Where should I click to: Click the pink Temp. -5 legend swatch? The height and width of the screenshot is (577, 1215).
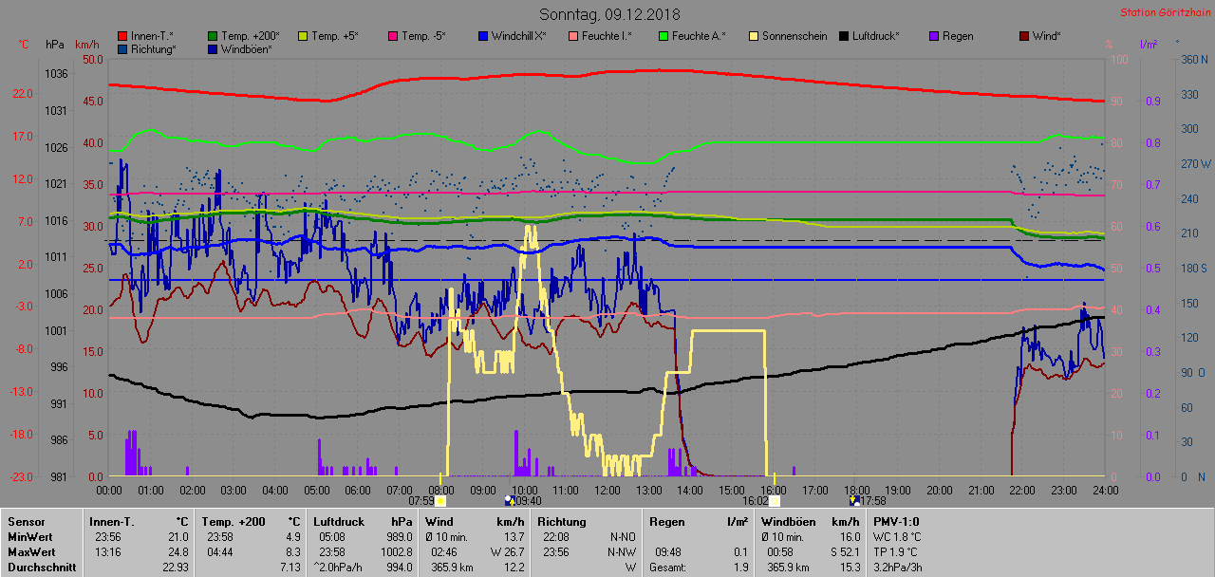(394, 36)
